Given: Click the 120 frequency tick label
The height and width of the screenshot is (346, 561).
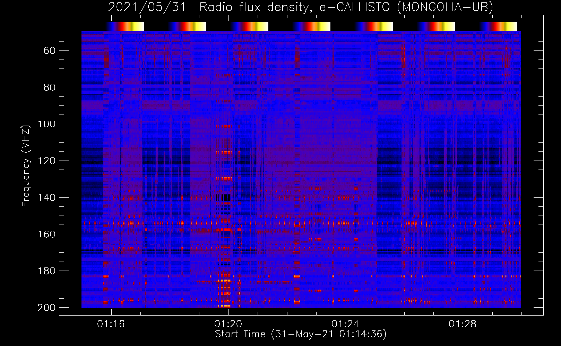Looking at the screenshot, I should [47, 161].
